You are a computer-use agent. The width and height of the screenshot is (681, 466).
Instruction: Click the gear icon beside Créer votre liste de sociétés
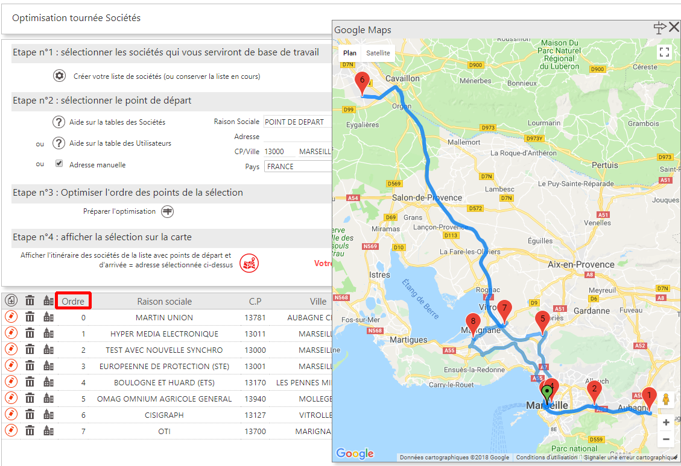(59, 76)
